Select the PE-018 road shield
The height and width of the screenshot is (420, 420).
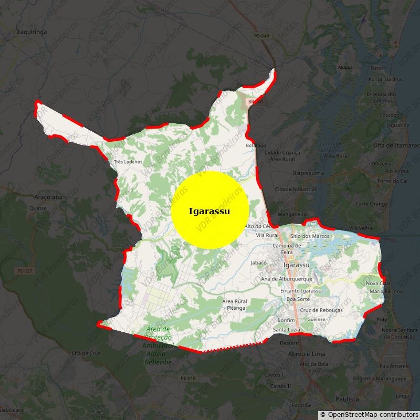click(187, 378)
